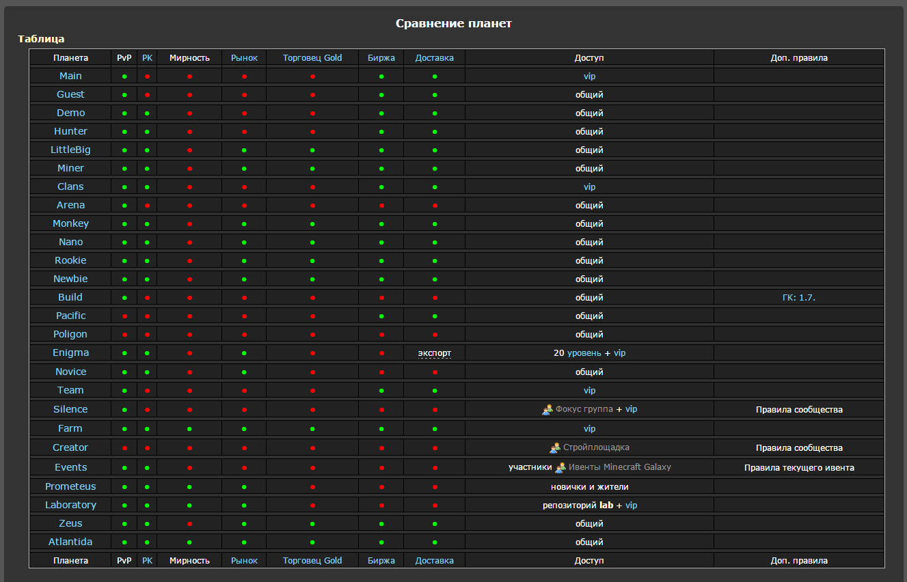The width and height of the screenshot is (907, 582).
Task: Click the vip link in Clans row
Action: (589, 187)
